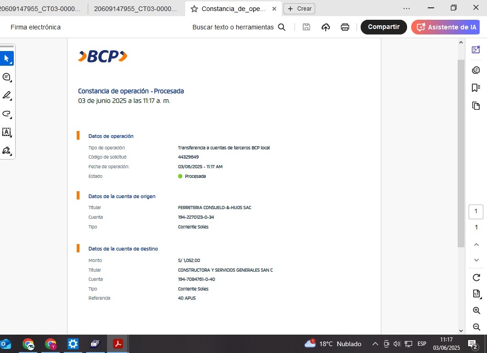Rotate the page with rotate icon
Screen dimensions: 487x353
tap(476, 278)
